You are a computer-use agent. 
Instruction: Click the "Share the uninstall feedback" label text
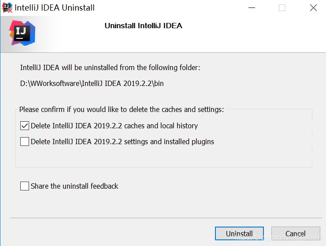74,186
